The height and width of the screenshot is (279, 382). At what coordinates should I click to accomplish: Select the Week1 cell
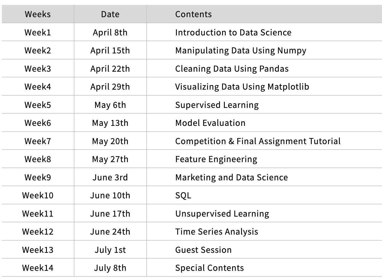pos(38,32)
